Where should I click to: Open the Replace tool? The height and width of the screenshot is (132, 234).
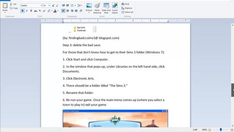point(127,8)
